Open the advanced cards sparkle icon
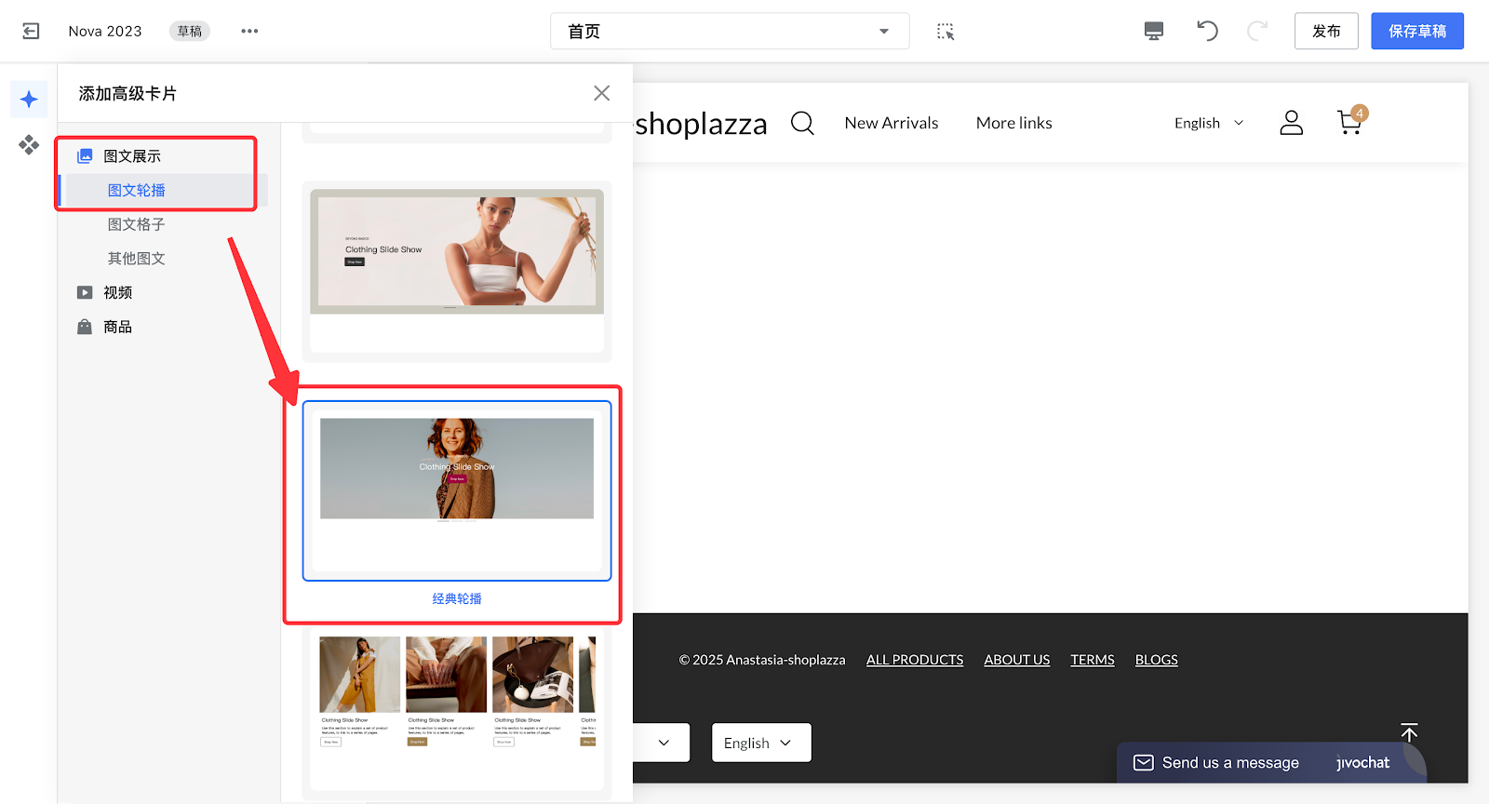 (x=29, y=100)
